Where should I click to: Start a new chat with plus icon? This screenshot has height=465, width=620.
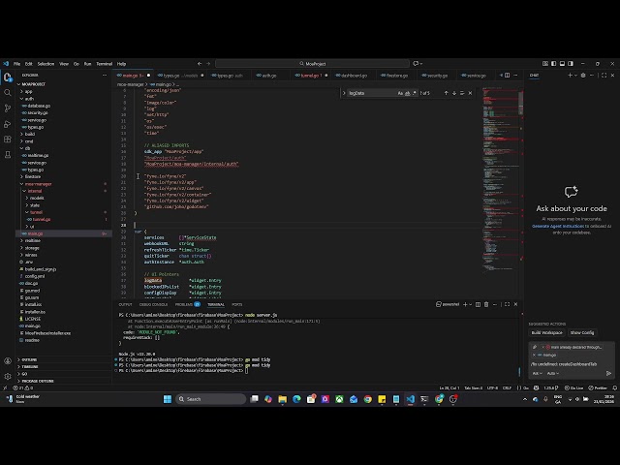[x=570, y=76]
